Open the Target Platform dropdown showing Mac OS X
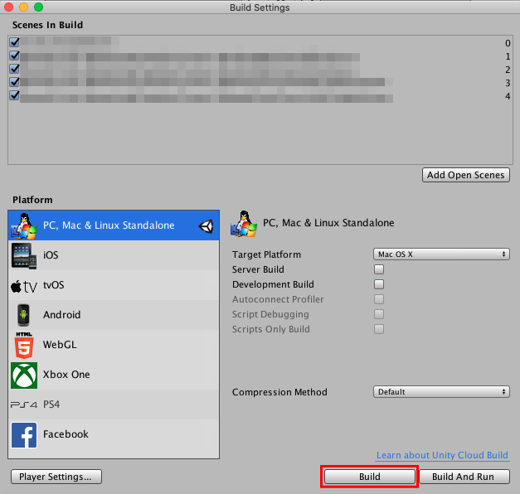 point(441,254)
